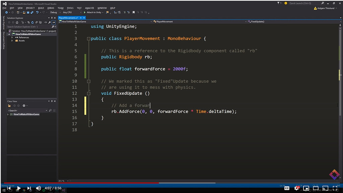The height and width of the screenshot is (193, 343).
Task: Click the Refresh icon in Solution Explorer
Action: (x=32, y=22)
